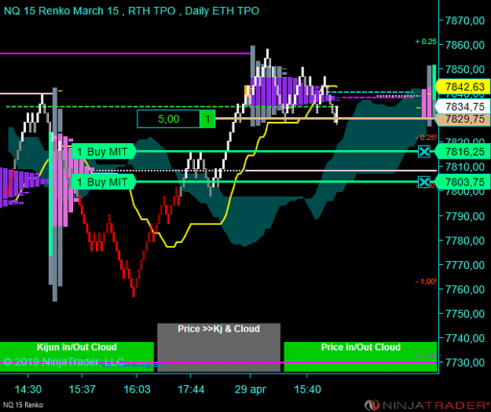The width and height of the screenshot is (491, 412).
Task: Cancel the 7803,75 Buy MIT order
Action: click(x=424, y=182)
